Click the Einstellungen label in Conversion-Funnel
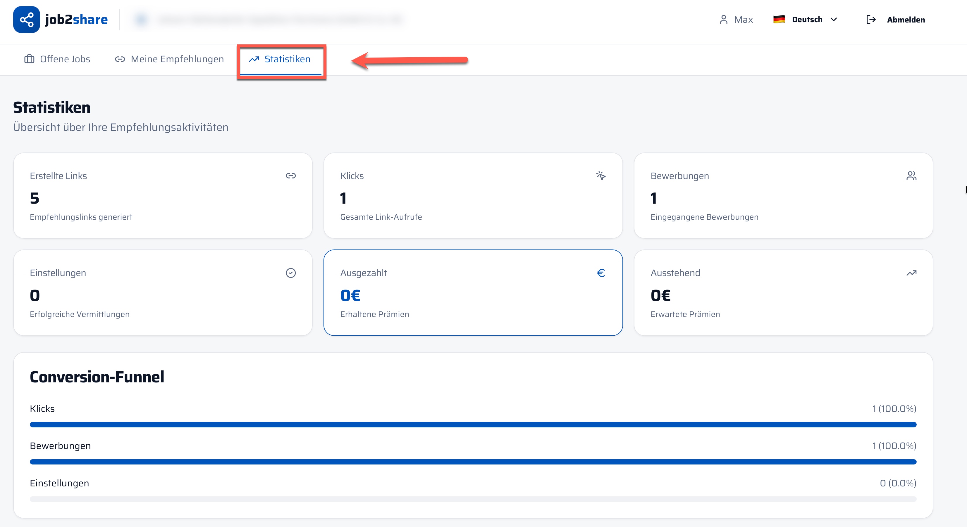 [59, 483]
